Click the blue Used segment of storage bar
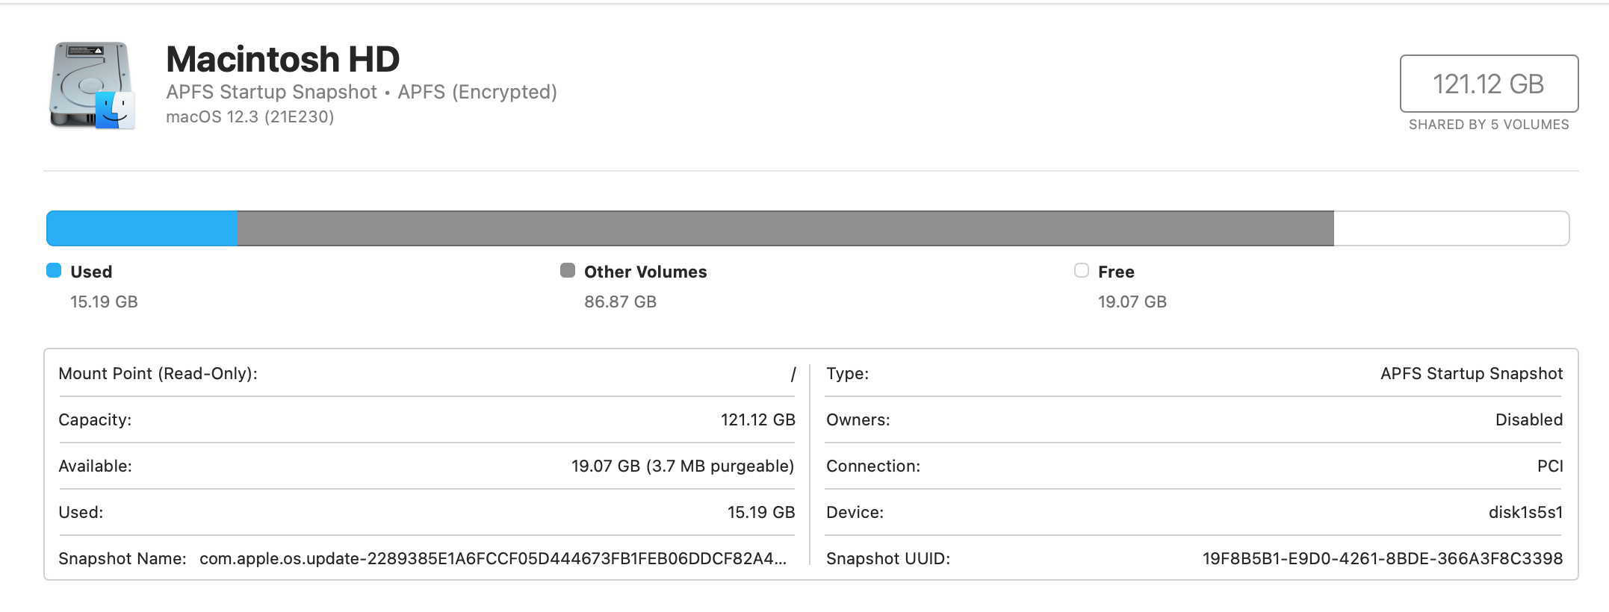 142,228
